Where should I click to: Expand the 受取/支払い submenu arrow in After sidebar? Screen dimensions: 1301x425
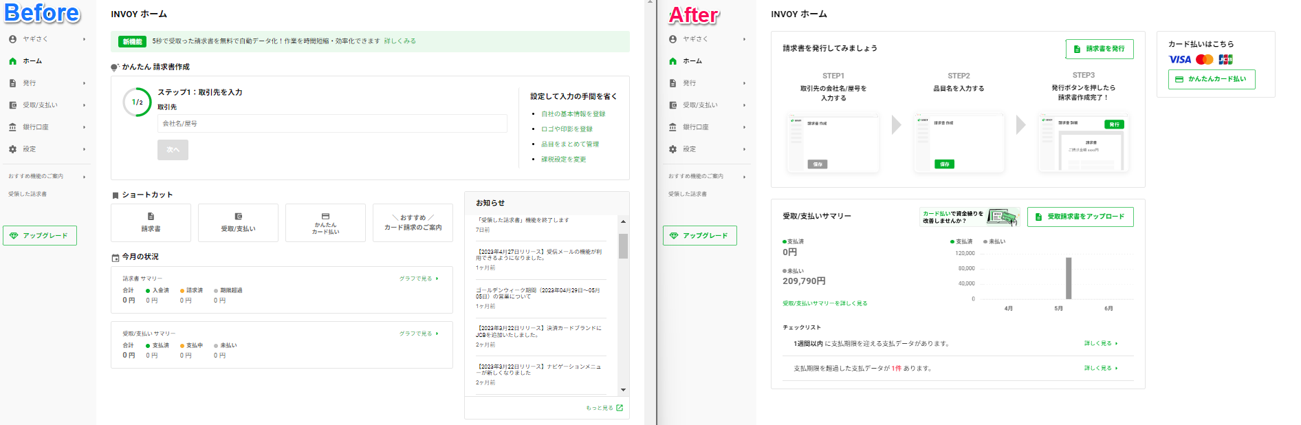coord(745,105)
